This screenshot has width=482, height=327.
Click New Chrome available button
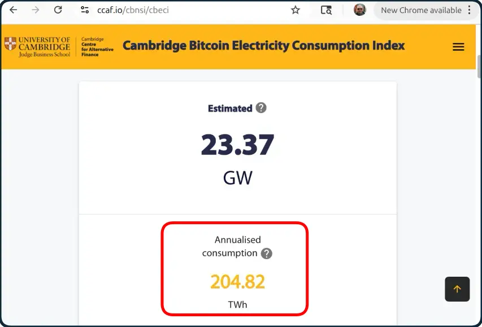(x=421, y=11)
